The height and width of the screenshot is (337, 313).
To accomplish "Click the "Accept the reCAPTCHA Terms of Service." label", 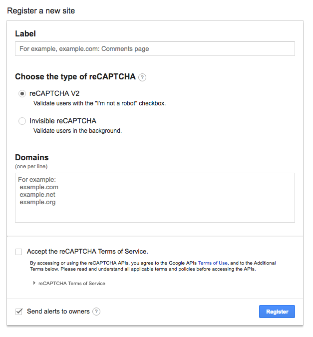I will 87,252.
